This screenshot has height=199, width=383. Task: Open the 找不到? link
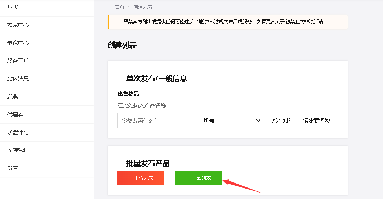[281, 121]
